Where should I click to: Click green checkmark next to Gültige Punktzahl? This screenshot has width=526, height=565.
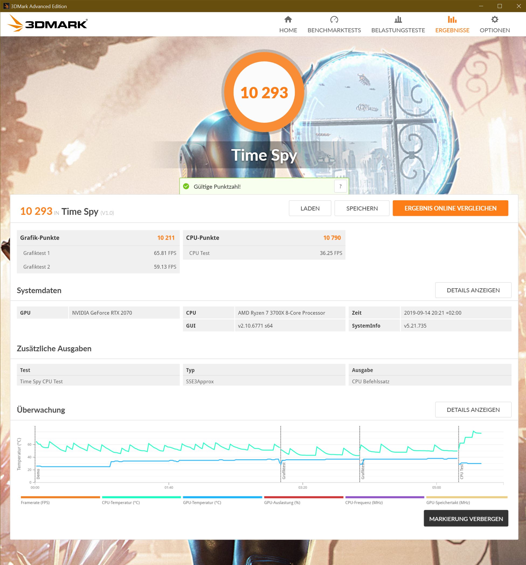pos(186,187)
